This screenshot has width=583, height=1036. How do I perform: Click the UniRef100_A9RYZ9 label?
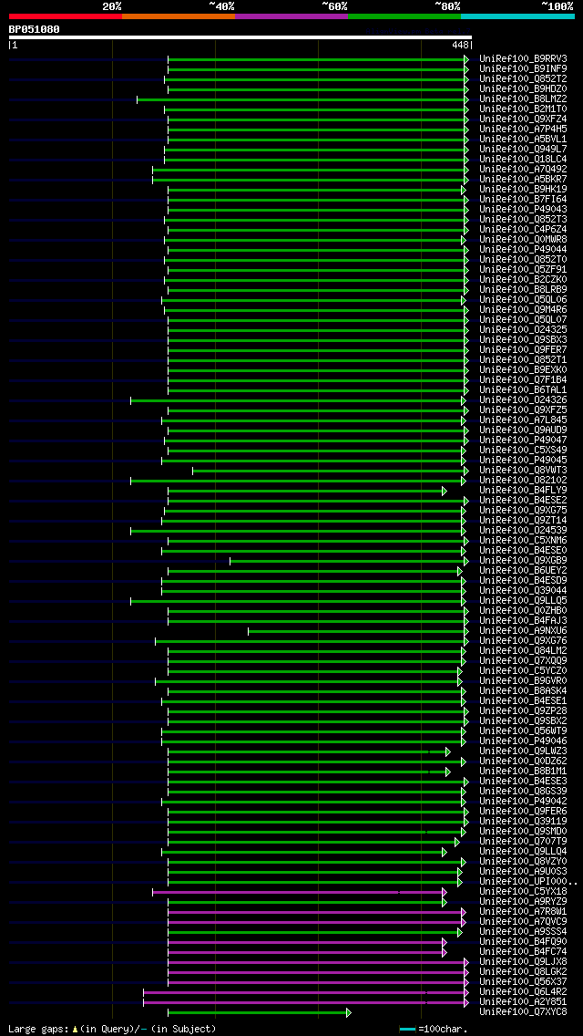click(523, 901)
